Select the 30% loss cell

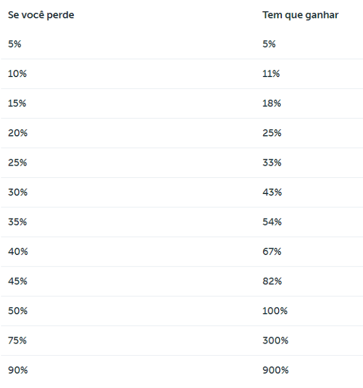18,192
